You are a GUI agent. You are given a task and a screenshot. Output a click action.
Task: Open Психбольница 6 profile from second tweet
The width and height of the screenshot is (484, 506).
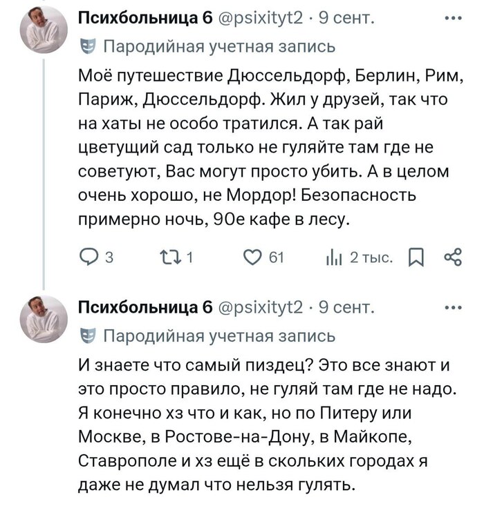click(x=144, y=307)
